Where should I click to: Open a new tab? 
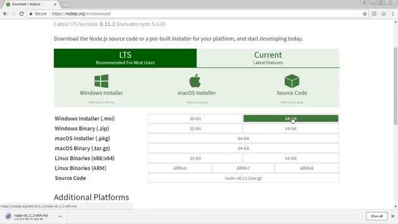pyautogui.click(x=67, y=4)
